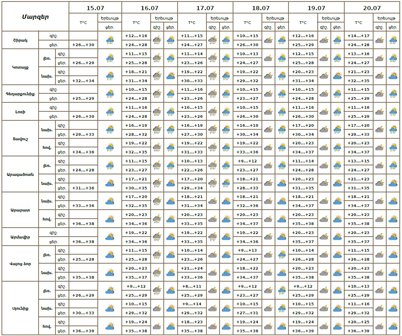
Task: Click Արմավիր daytime weather icon for 15.07
Action: tap(110, 237)
